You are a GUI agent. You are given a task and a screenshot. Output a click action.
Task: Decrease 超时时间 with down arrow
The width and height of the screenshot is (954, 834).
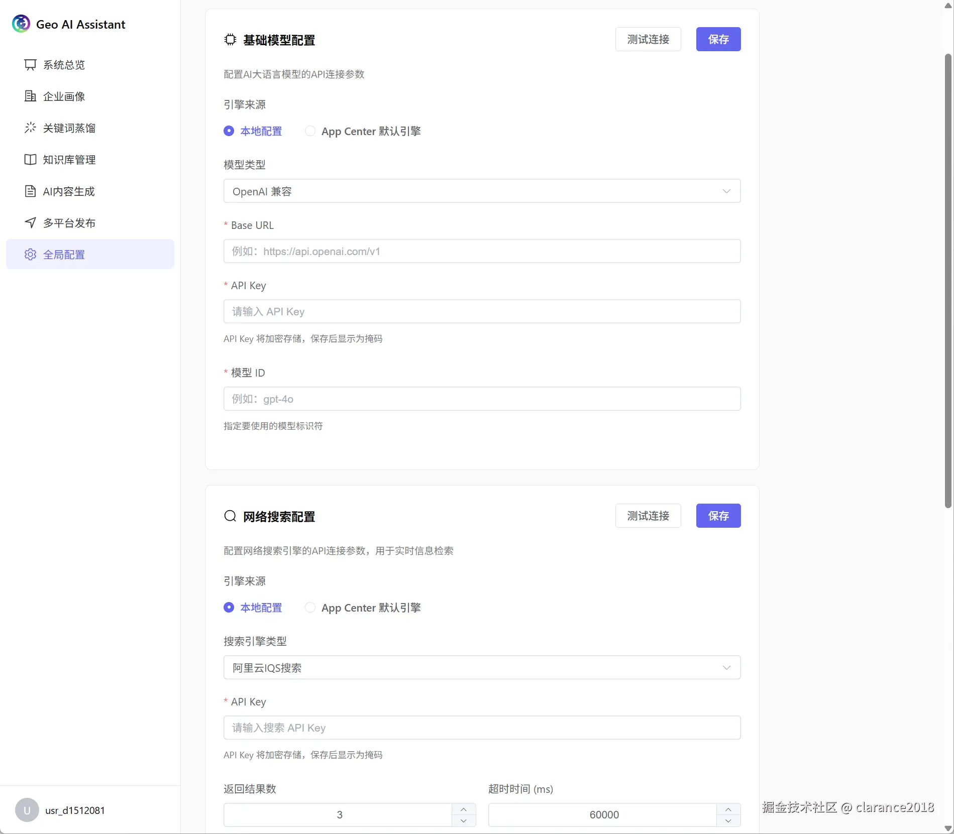[728, 821]
